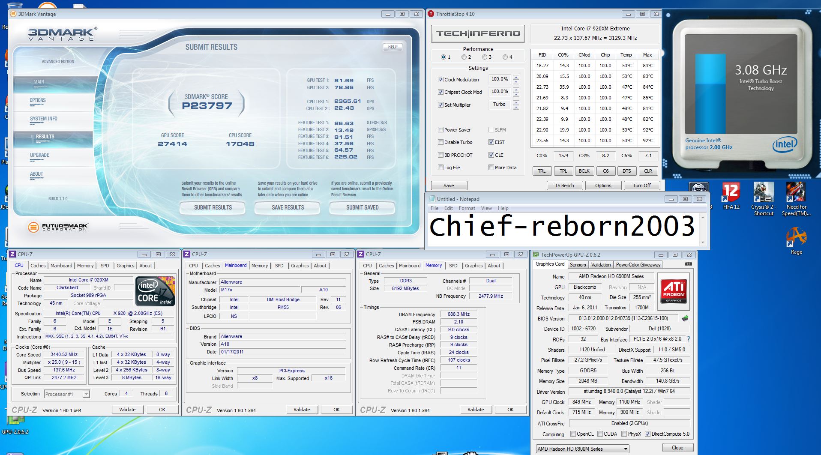Viewport: 821px width, 455px height.
Task: Click inside the Notepad text area
Action: point(563,230)
